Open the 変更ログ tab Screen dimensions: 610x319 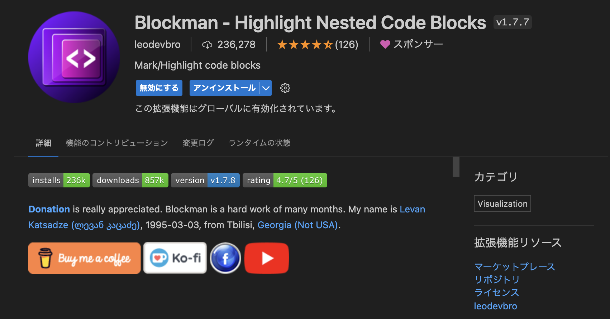click(198, 143)
